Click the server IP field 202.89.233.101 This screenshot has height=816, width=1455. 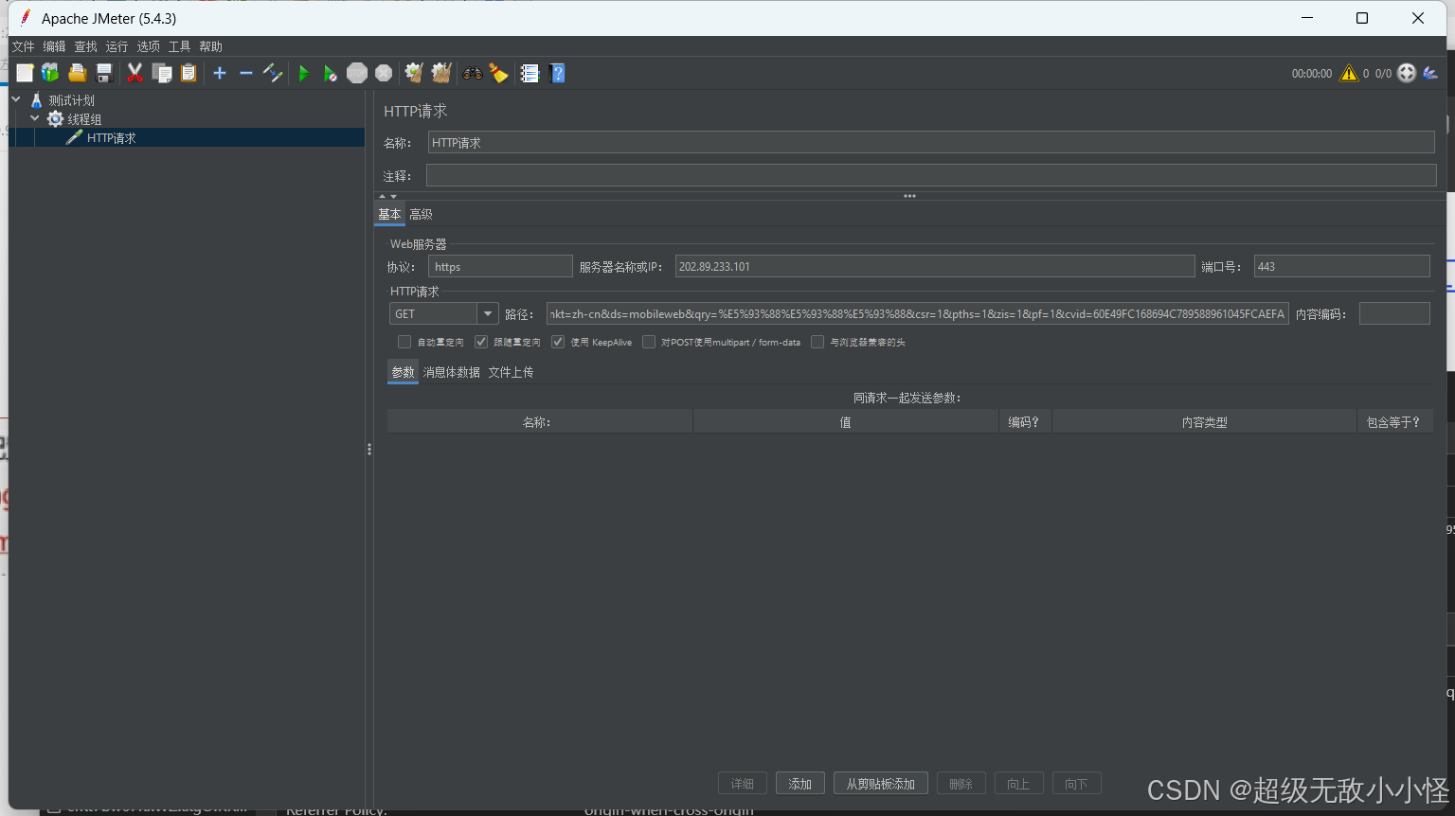tap(935, 266)
